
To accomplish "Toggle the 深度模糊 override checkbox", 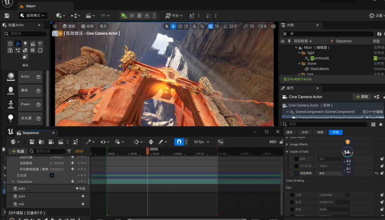I will tap(296, 173).
